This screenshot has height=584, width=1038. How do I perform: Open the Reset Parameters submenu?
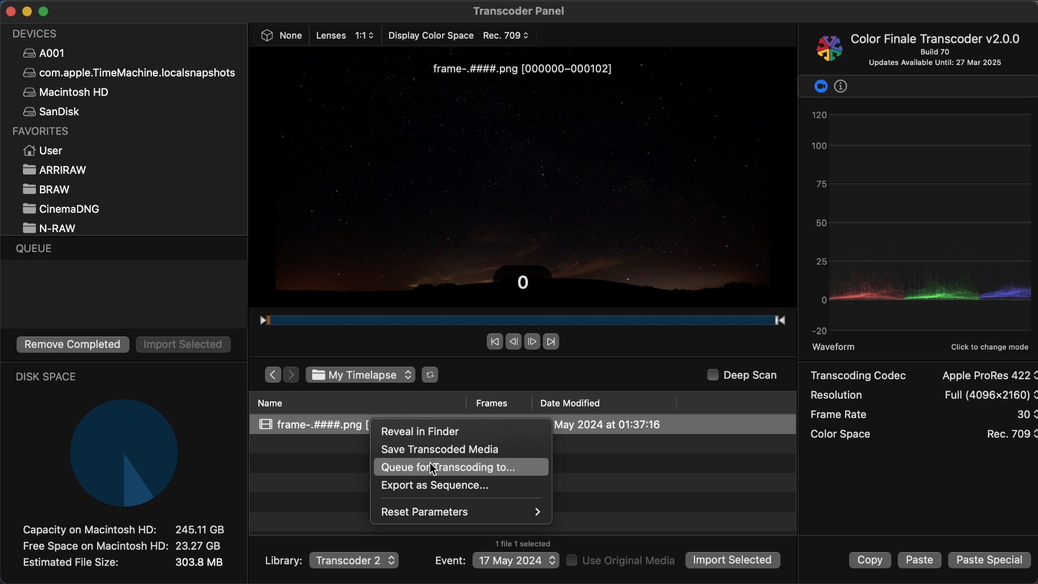(x=460, y=512)
